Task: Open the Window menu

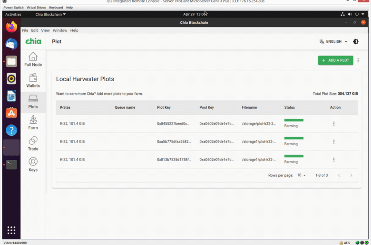Action: click(x=60, y=30)
